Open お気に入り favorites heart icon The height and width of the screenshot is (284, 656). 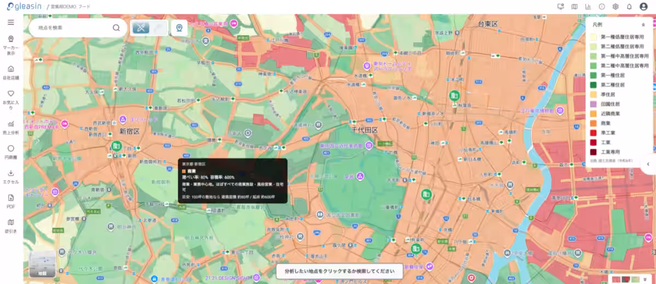tap(11, 93)
